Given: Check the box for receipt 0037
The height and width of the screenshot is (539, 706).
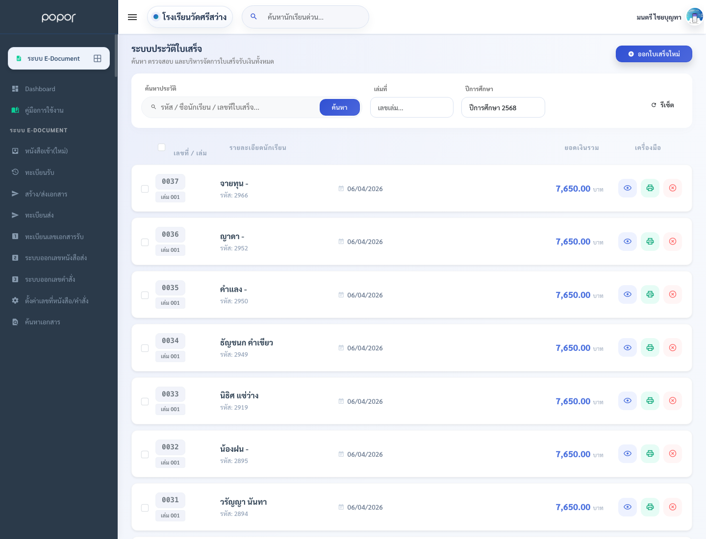Looking at the screenshot, I should pos(145,189).
